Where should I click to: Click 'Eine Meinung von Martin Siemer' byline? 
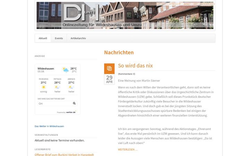pyautogui.click(x=139, y=80)
